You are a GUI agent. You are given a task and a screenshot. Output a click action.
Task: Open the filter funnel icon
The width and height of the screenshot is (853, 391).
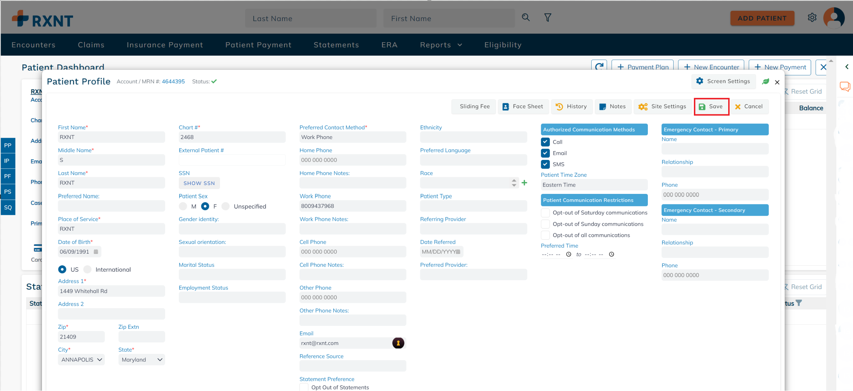548,17
